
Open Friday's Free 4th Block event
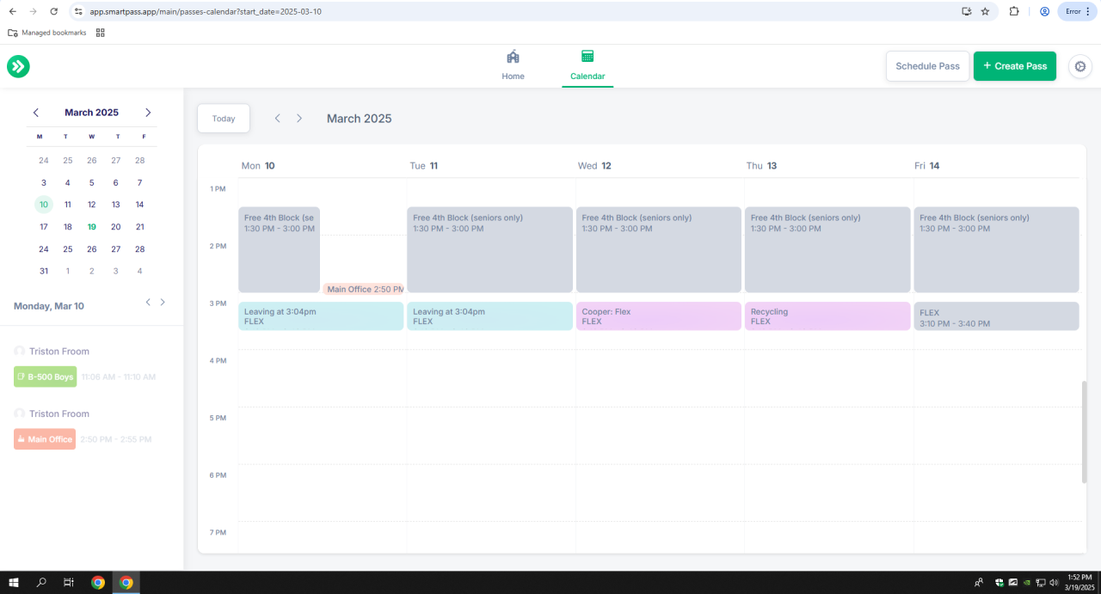pyautogui.click(x=996, y=249)
